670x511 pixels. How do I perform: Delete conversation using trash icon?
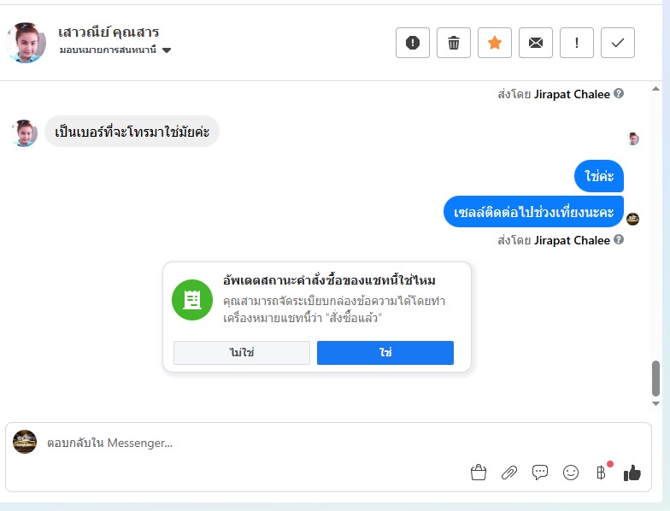click(454, 43)
